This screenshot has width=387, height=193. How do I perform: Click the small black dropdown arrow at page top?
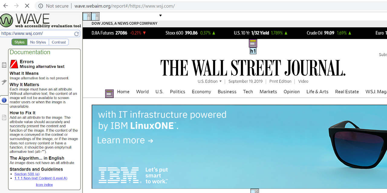[161, 16]
